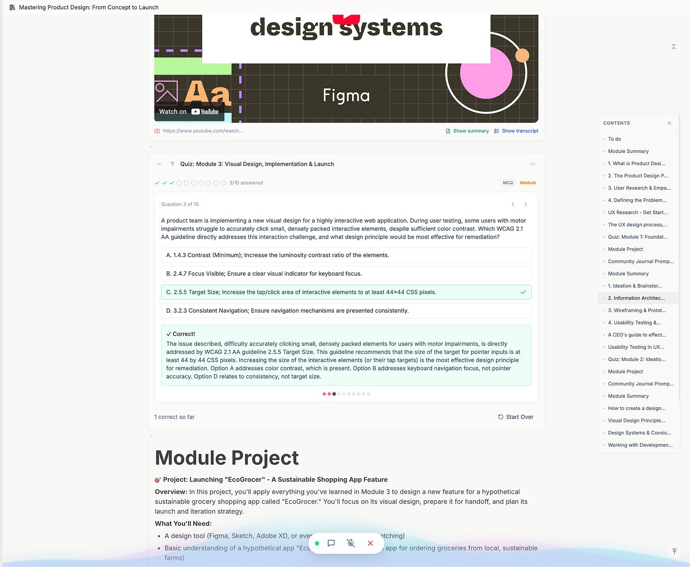The width and height of the screenshot is (690, 567).
Task: Click Show transcript
Action: click(x=516, y=131)
